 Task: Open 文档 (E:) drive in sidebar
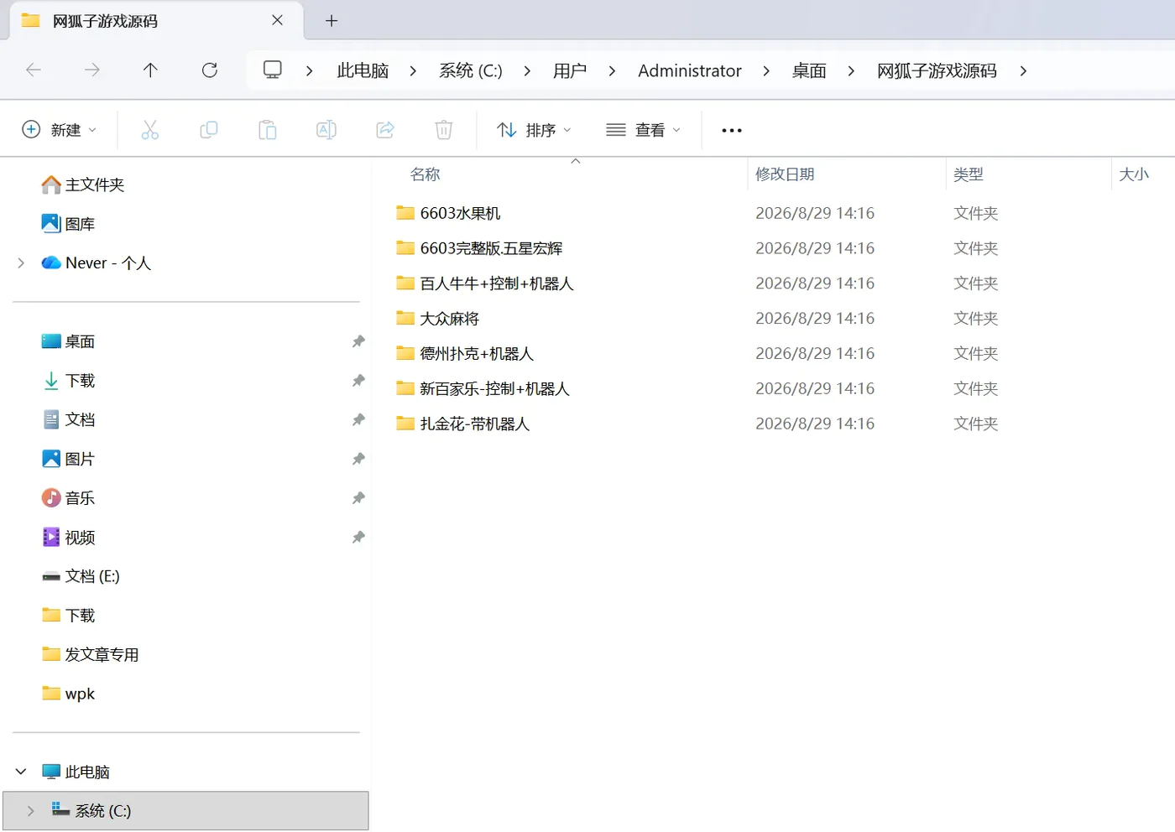(81, 576)
